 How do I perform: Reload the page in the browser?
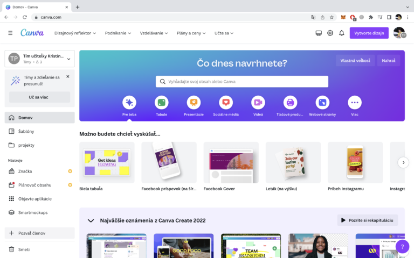click(25, 17)
